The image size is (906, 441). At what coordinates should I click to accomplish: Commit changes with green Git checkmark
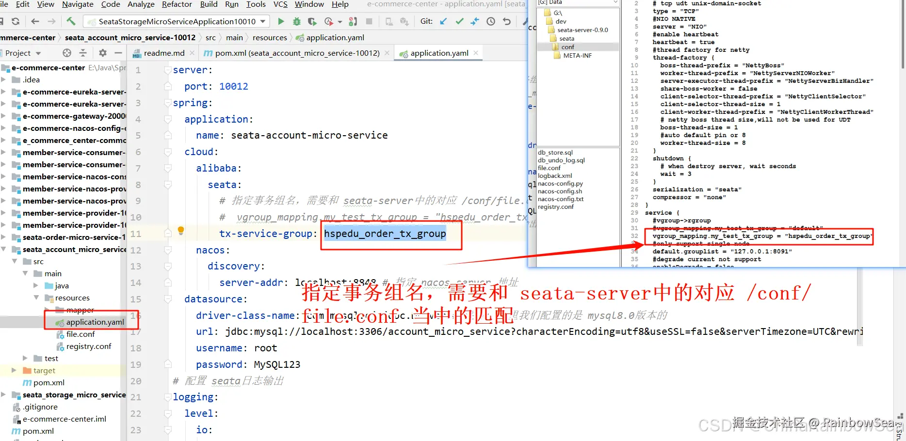[x=459, y=21]
